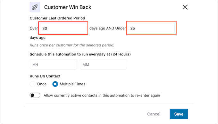Screen dimensions: 218x124
Task: Click the rocket automation icon
Action: click(x=35, y=7)
